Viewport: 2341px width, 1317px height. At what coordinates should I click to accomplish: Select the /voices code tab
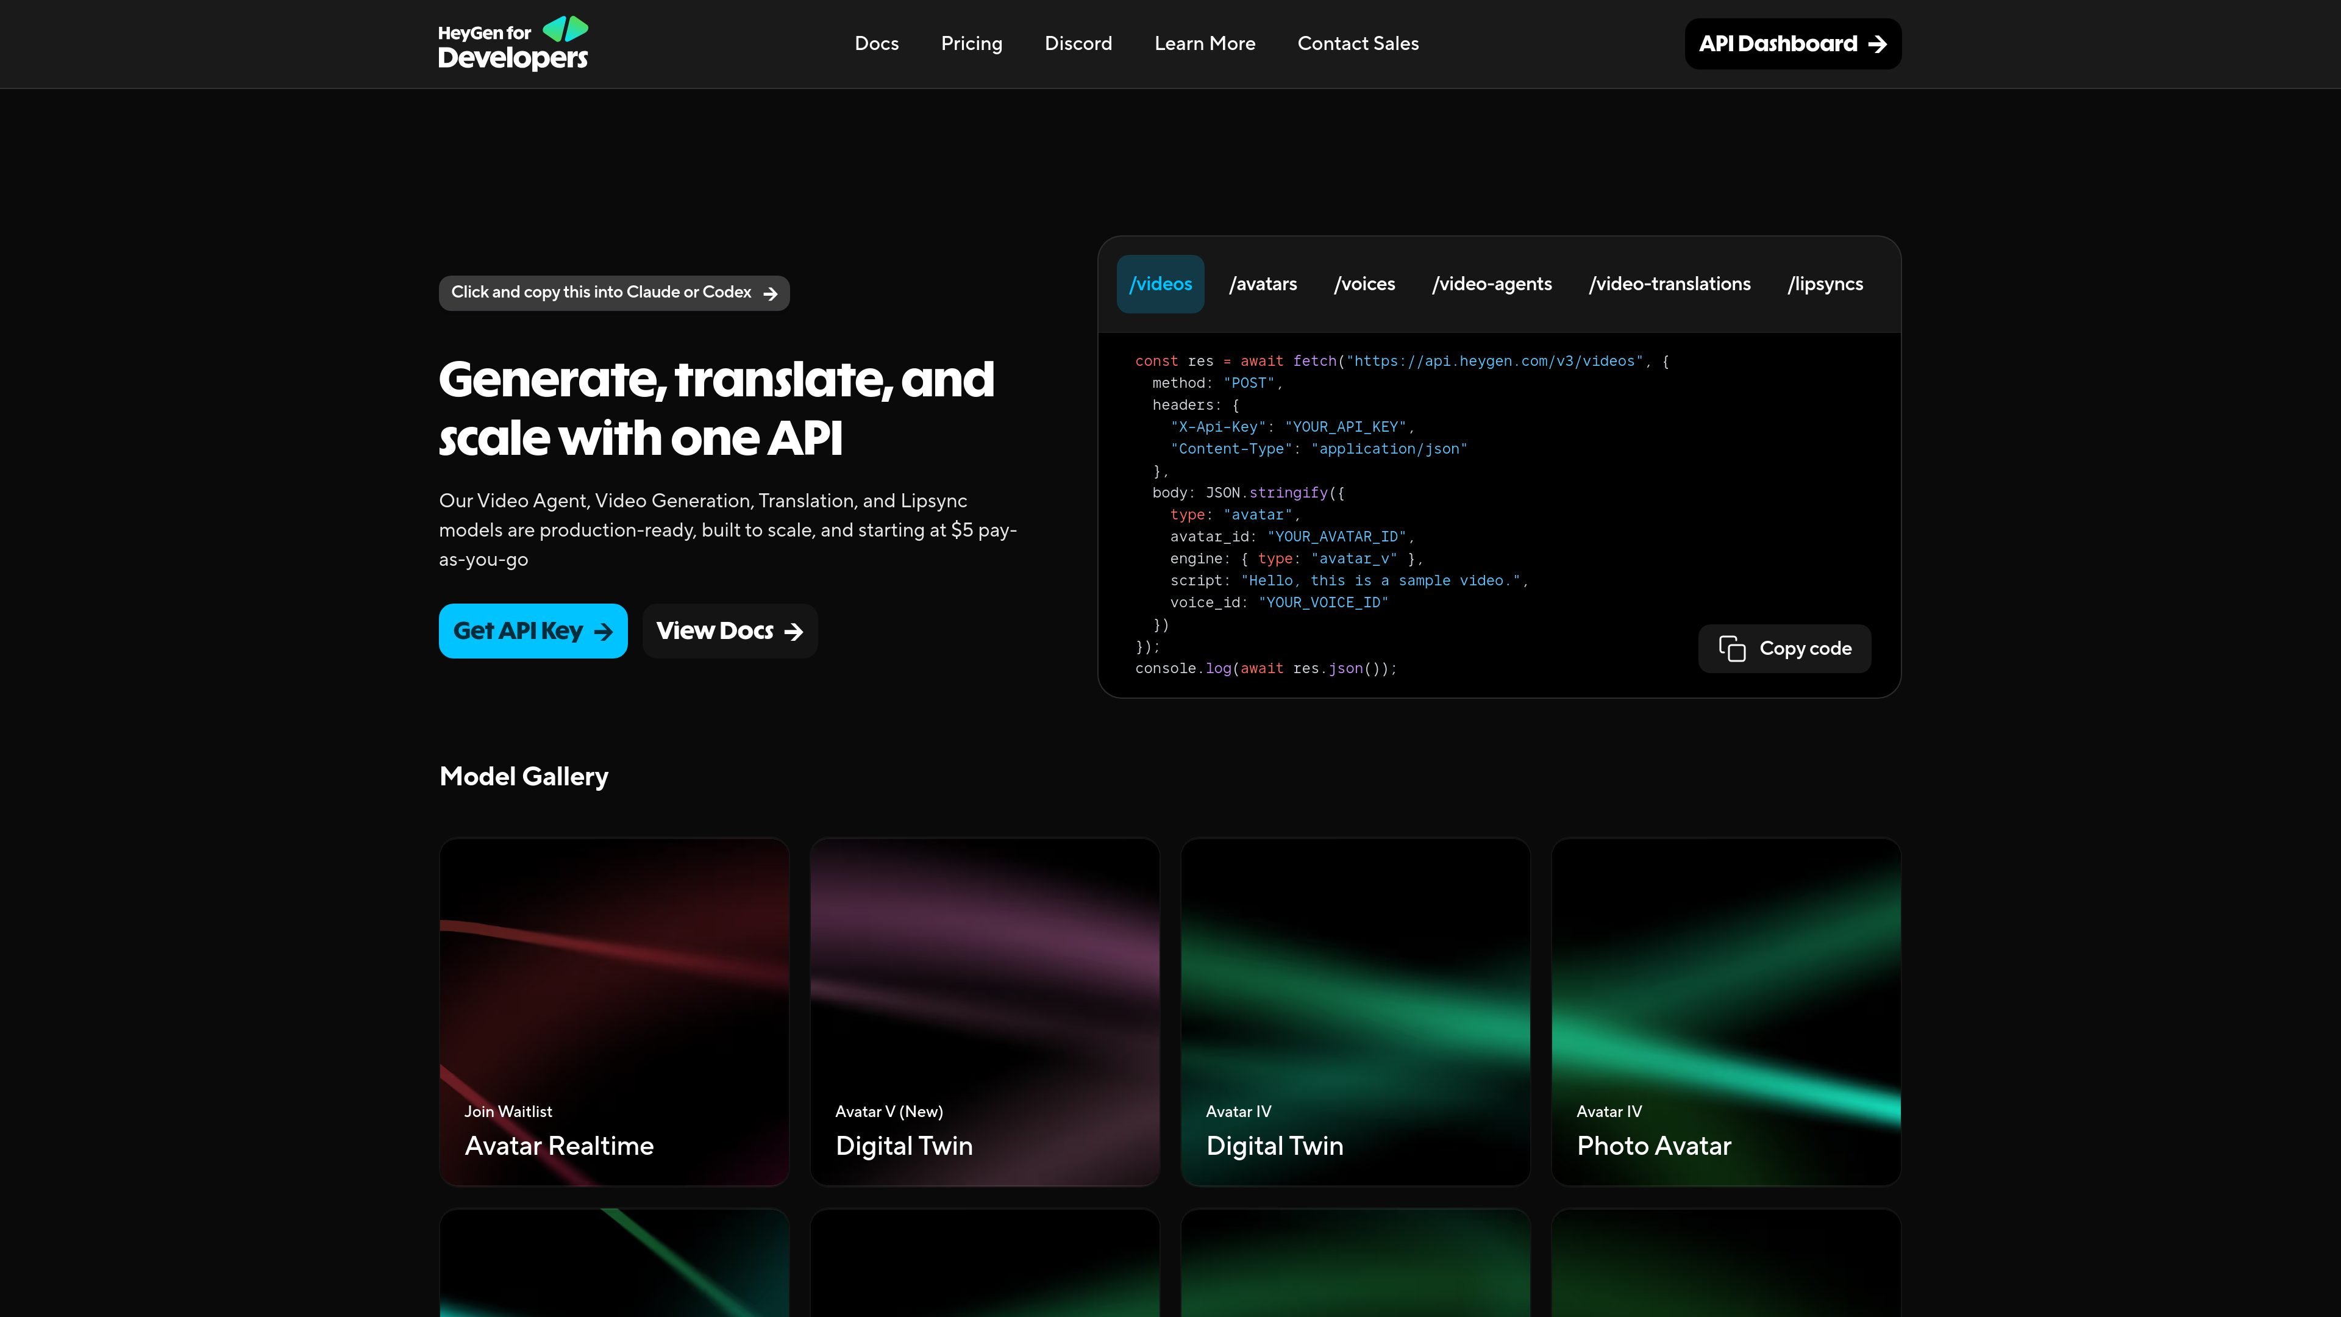1364,284
